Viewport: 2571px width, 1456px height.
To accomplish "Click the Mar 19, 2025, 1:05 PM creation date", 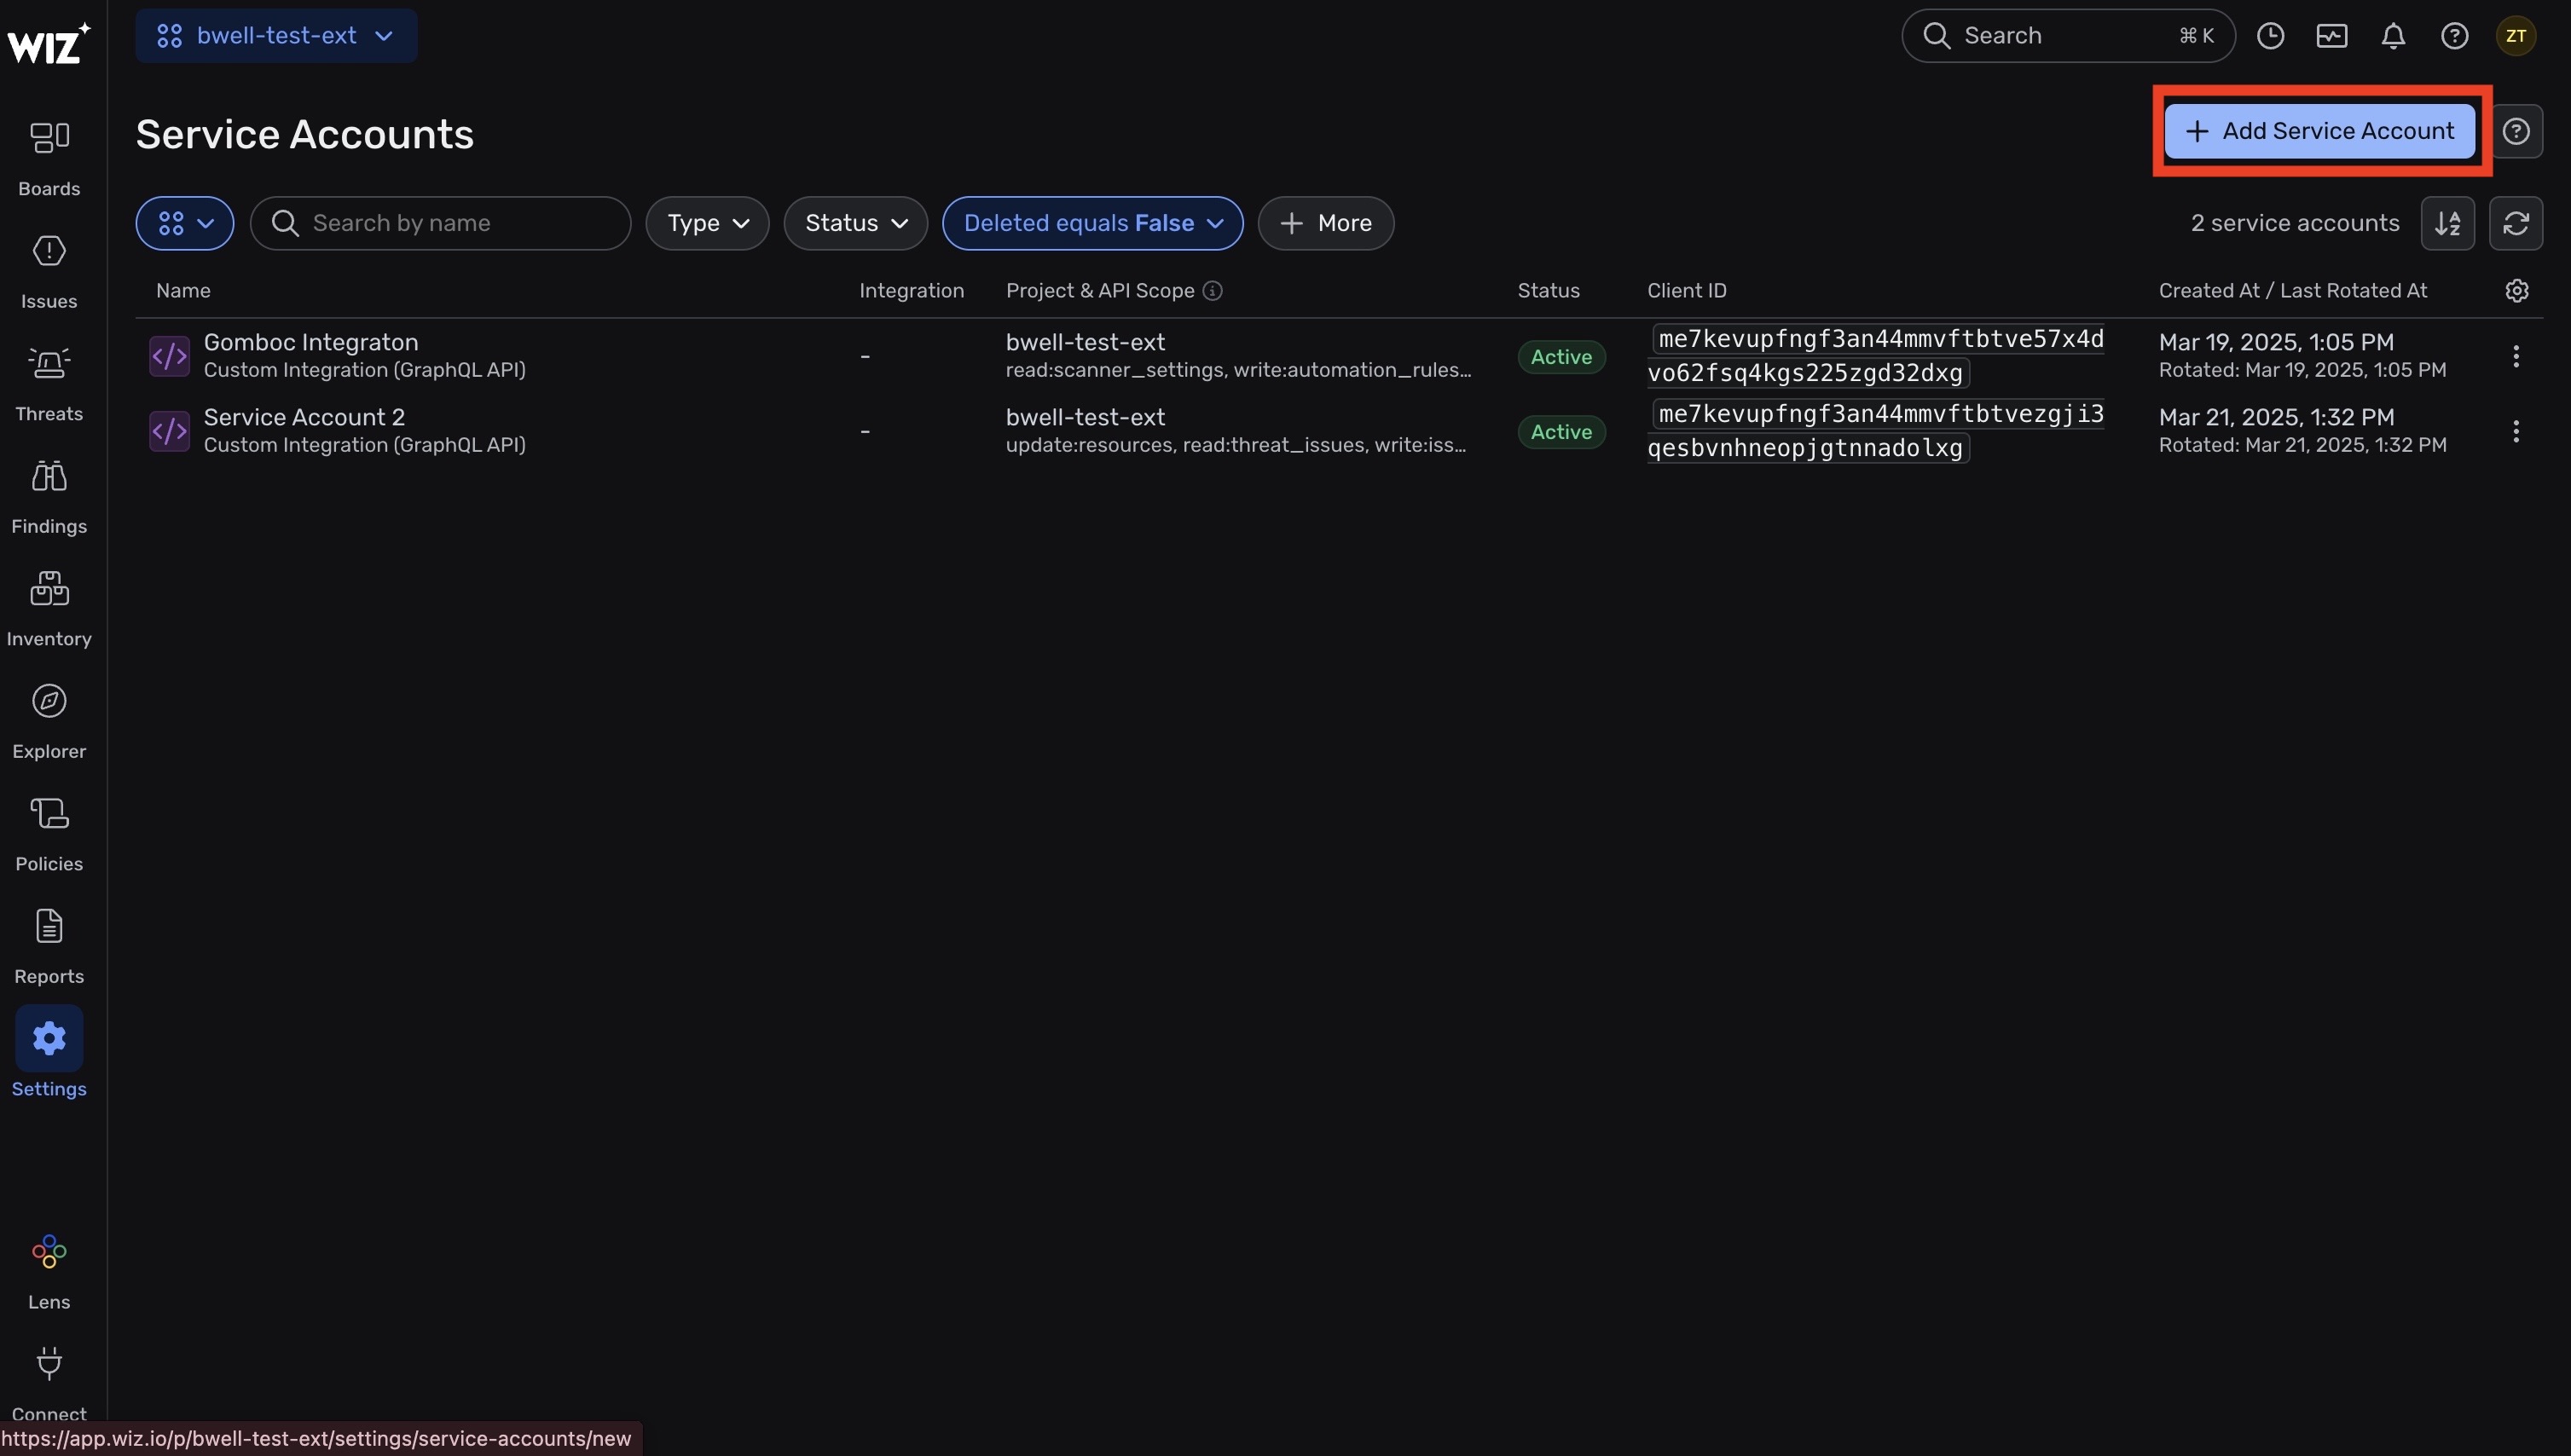I will pyautogui.click(x=2276, y=342).
